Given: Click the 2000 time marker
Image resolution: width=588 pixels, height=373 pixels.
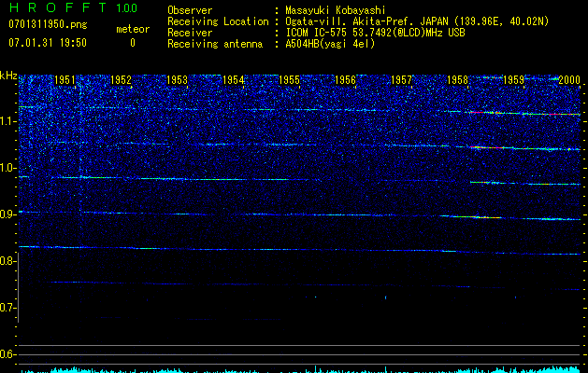Looking at the screenshot, I should tap(569, 80).
